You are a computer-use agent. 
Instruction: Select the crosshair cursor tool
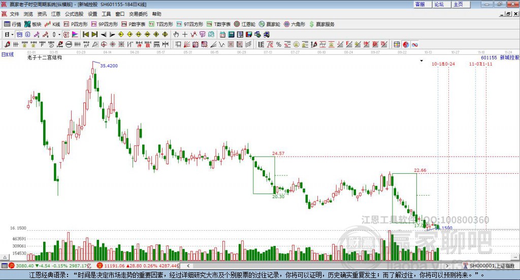[x=185, y=35]
